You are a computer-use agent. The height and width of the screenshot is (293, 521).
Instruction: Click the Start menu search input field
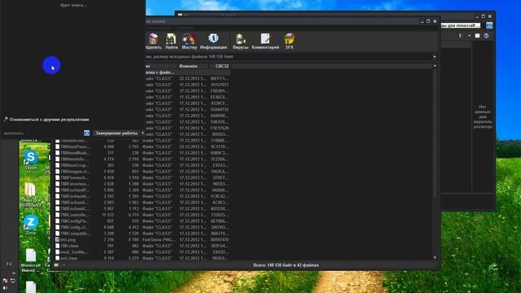pos(43,133)
